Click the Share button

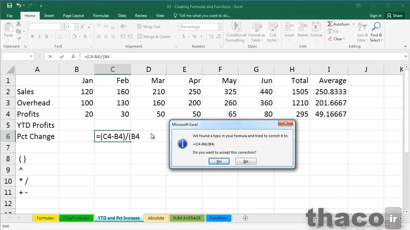click(x=394, y=16)
